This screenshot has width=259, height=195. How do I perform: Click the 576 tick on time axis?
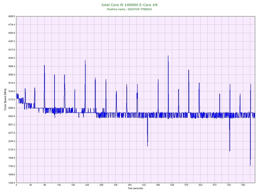(186, 185)
